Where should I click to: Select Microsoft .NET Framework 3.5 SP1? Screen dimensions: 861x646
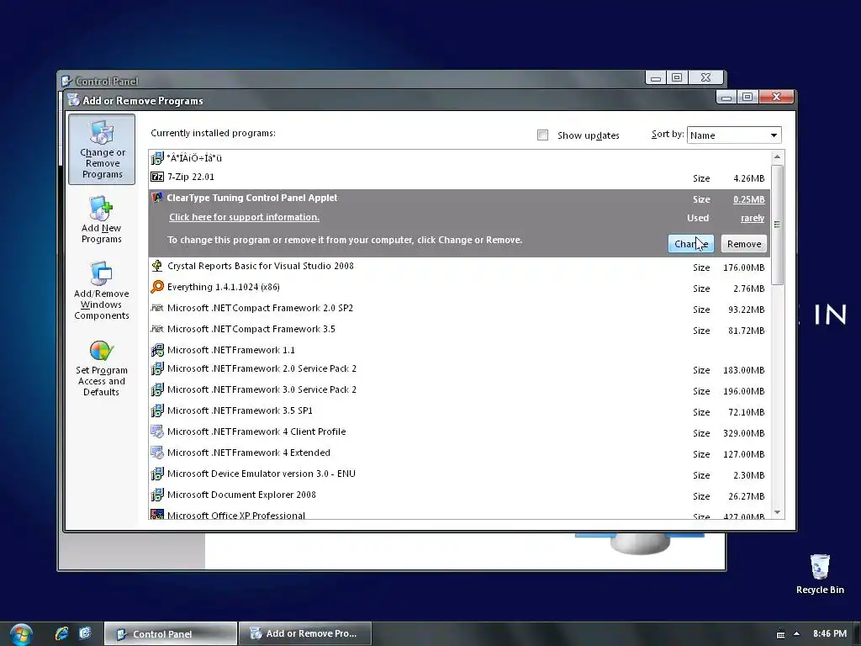[x=459, y=410]
